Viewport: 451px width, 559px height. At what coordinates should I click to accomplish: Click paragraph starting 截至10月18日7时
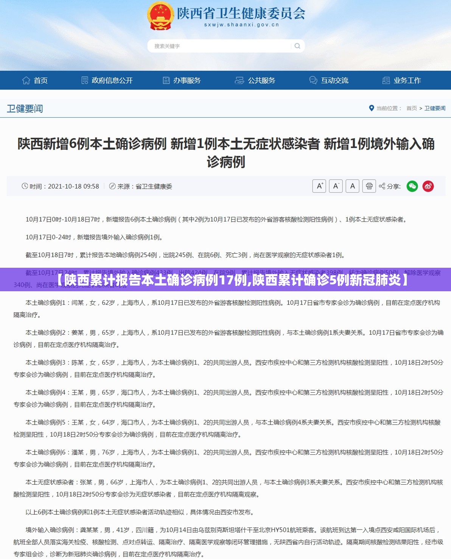186,255
